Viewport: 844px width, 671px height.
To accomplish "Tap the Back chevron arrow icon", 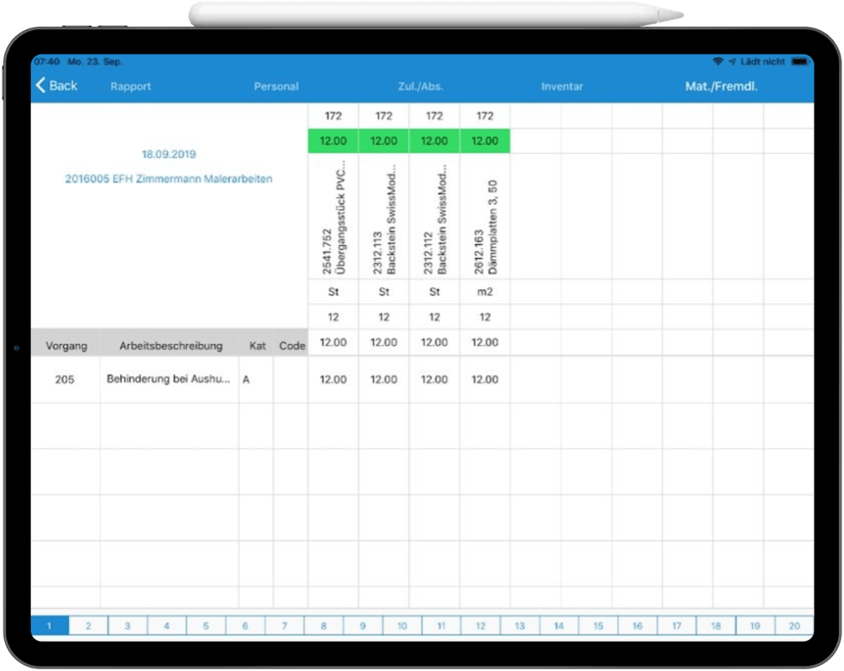I will (x=41, y=85).
